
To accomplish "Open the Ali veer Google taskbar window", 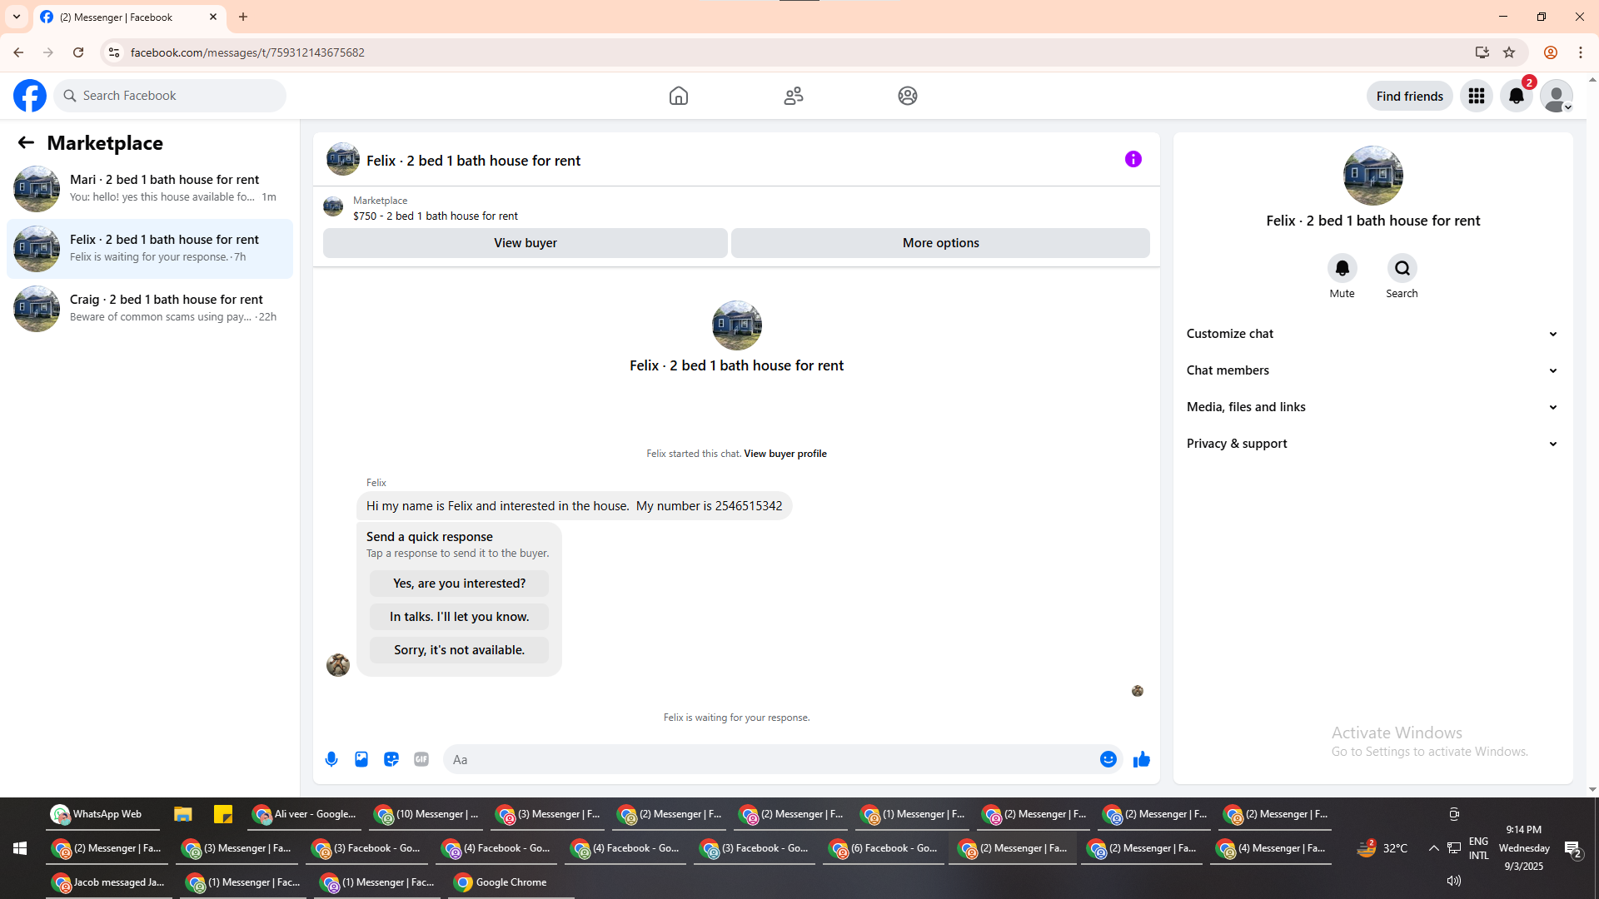I will pos(305,814).
